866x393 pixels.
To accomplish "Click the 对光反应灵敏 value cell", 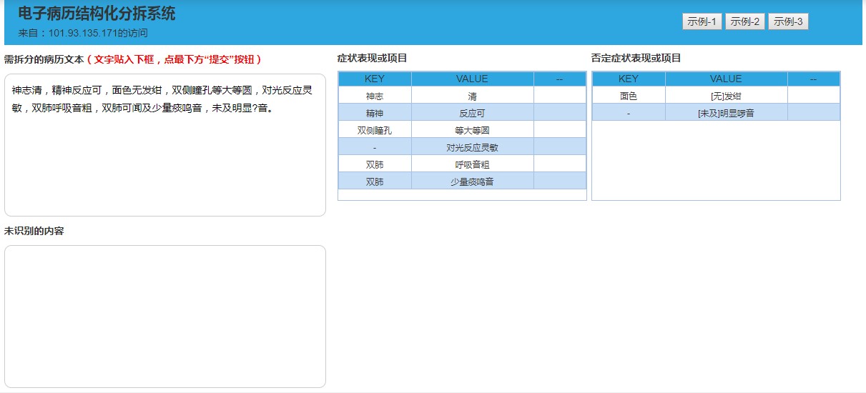I will [472, 147].
